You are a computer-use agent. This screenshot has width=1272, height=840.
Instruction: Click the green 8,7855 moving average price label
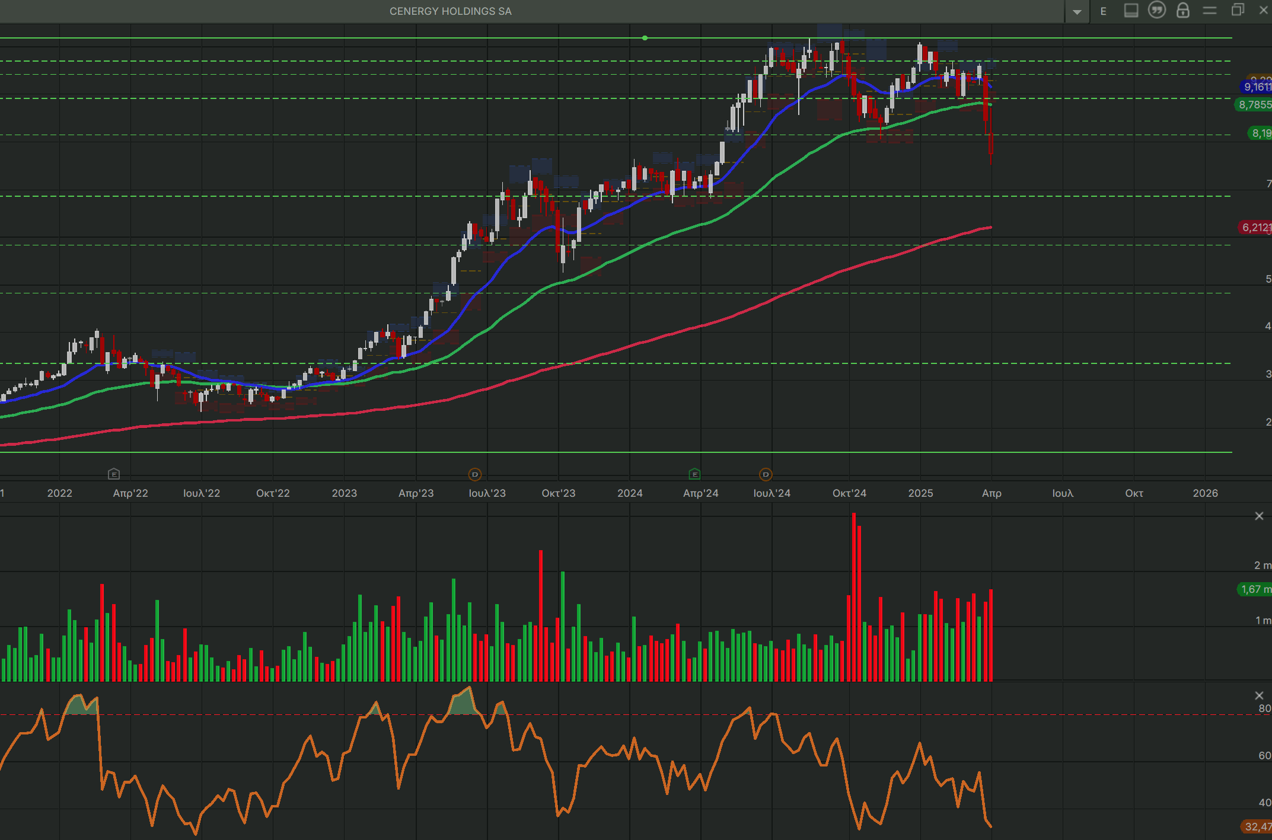click(x=1254, y=105)
